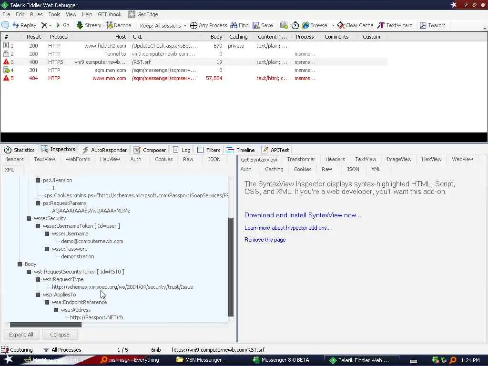
Task: Click Browse Internet Explorer button
Action: pos(315,25)
